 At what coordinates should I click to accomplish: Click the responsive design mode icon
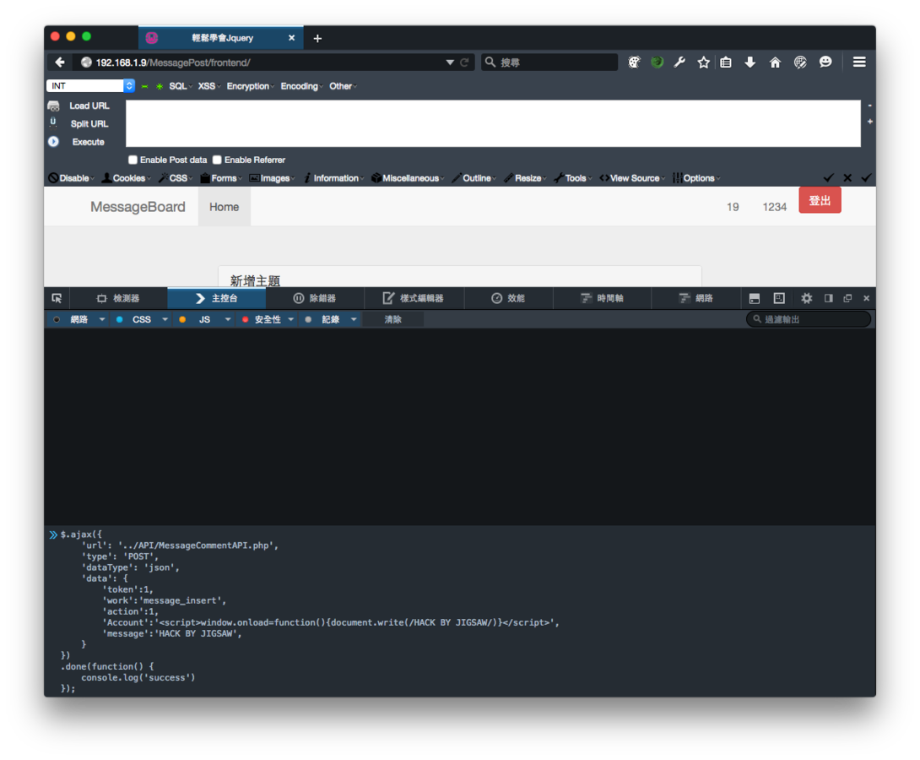click(779, 298)
